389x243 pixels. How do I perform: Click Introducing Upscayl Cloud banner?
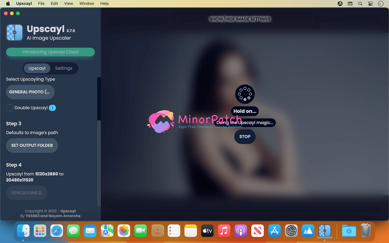(50, 52)
